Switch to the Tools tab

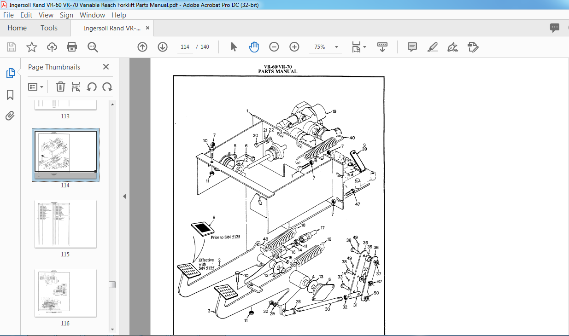(49, 28)
